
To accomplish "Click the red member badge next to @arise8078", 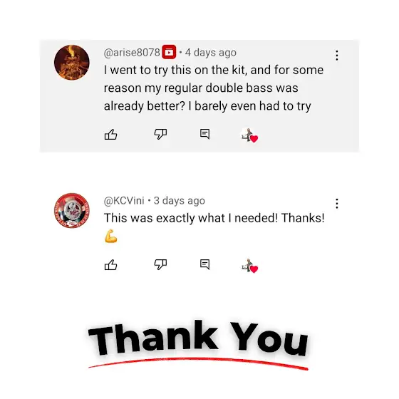I will (x=169, y=52).
